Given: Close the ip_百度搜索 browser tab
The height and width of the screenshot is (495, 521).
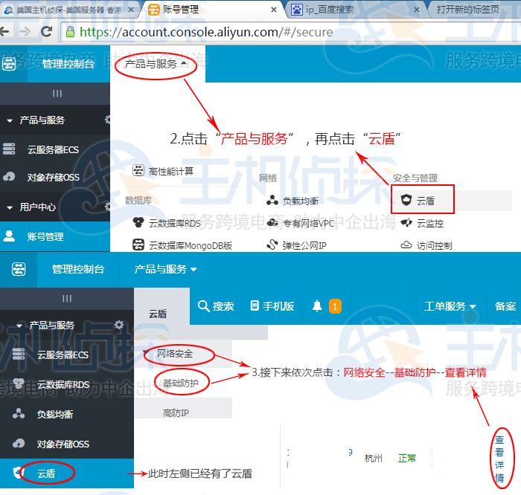Looking at the screenshot, I should pyautogui.click(x=416, y=10).
